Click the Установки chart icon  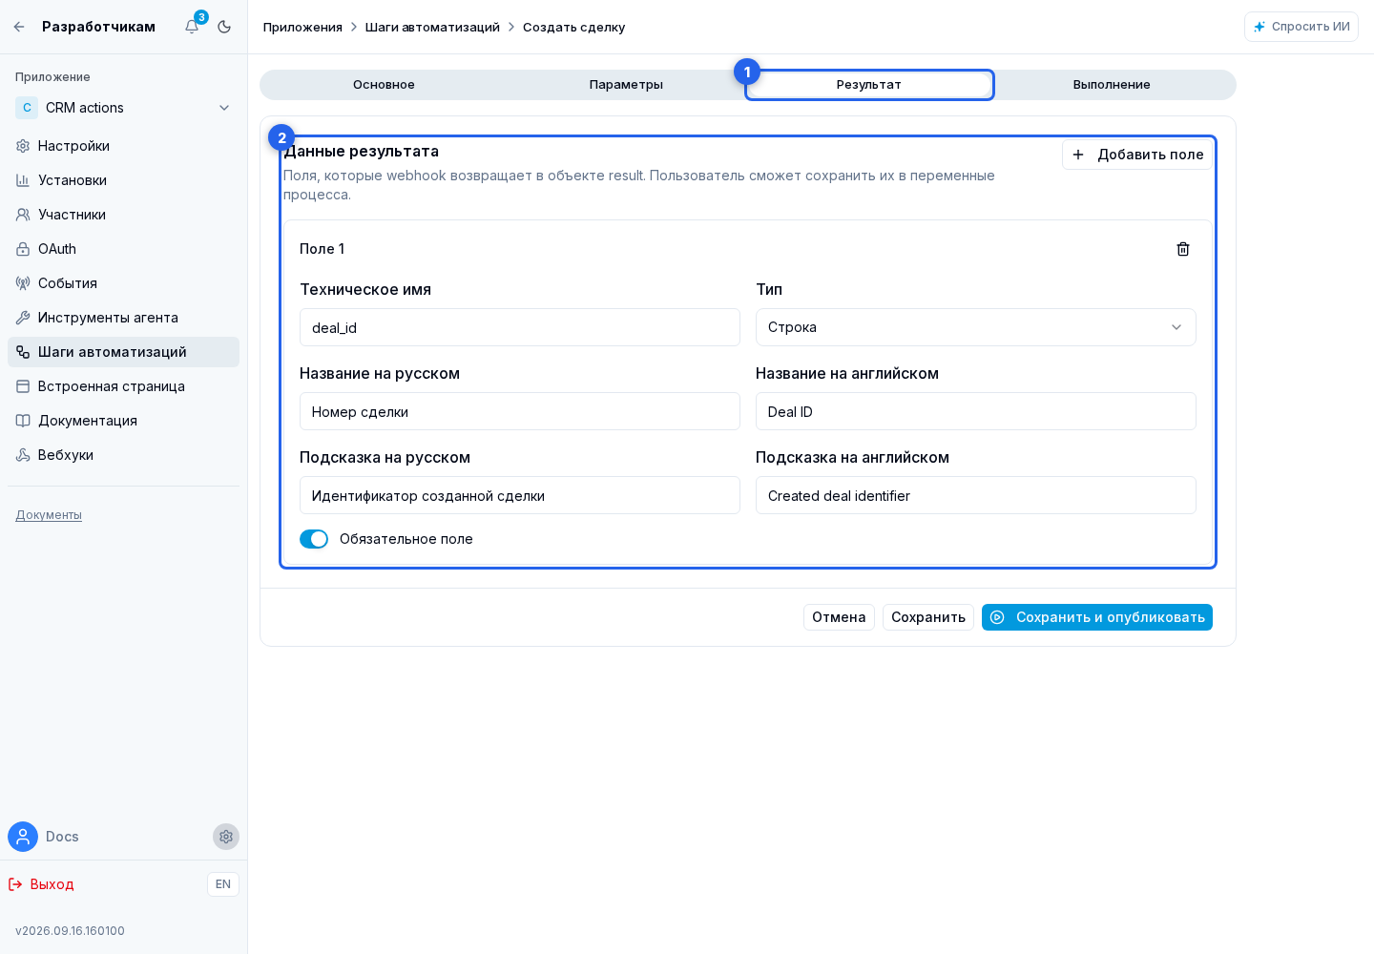pyautogui.click(x=23, y=180)
